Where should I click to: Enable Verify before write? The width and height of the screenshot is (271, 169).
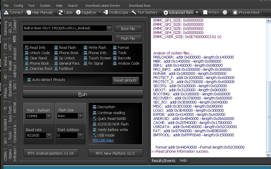(x=94, y=130)
